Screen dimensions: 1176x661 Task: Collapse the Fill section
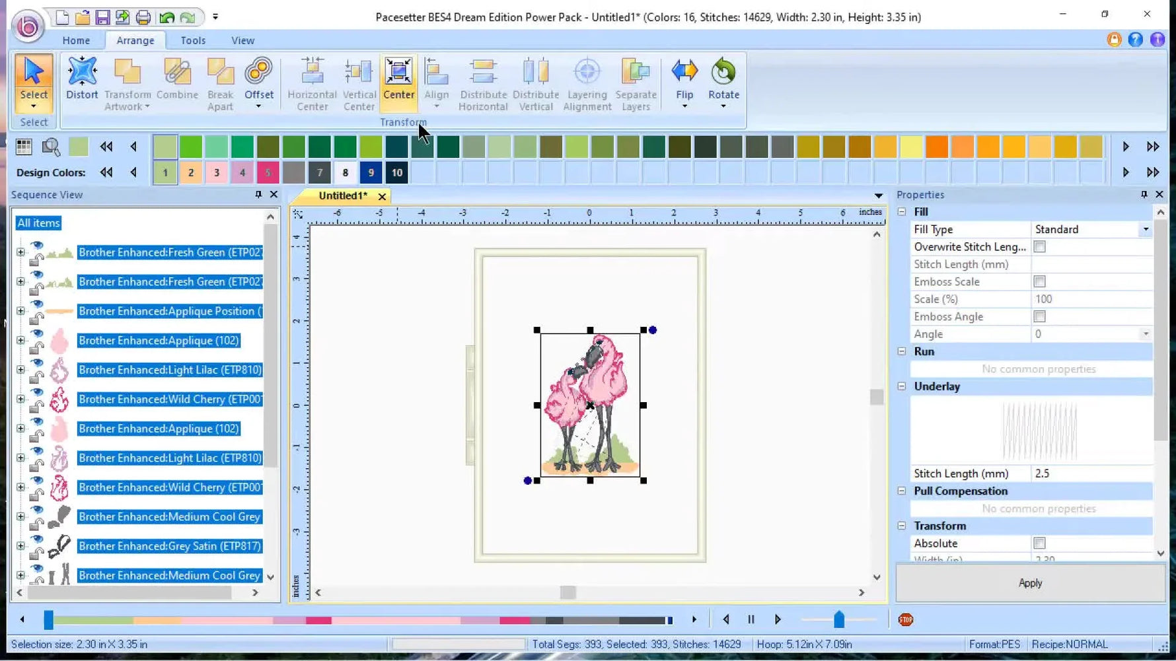click(902, 212)
